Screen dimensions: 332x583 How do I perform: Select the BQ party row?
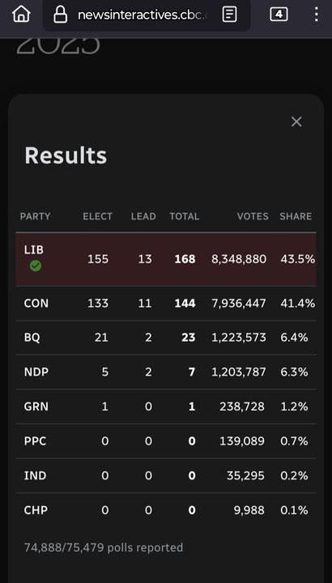[x=166, y=338]
